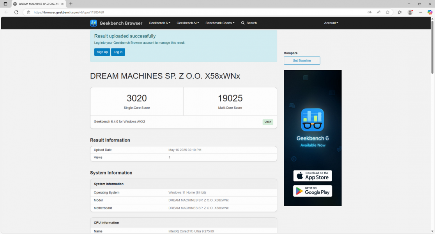Open the tab actions menu icon
Screen dimensions: 435x234
(x=5, y=4)
